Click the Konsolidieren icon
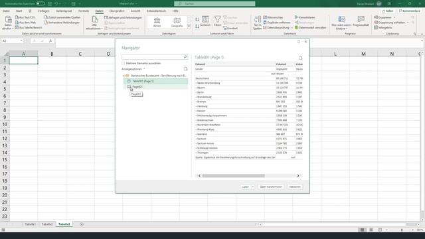425x239 pixels. pyautogui.click(x=305, y=17)
